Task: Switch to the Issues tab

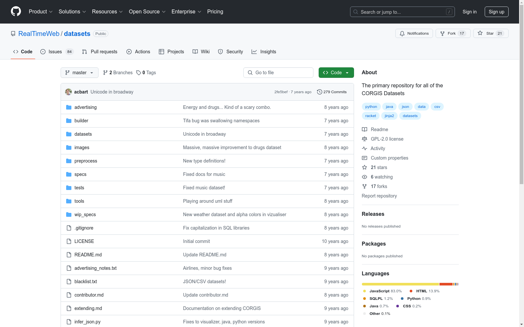Action: (57, 52)
